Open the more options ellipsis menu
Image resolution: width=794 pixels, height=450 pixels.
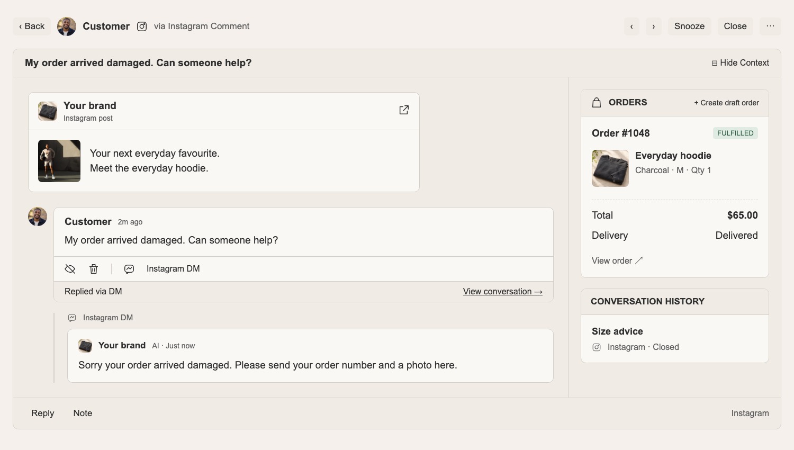[x=770, y=26]
